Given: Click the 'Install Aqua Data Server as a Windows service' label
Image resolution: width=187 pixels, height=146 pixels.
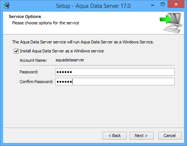Looking at the screenshot, I should pyautogui.click(x=62, y=51).
